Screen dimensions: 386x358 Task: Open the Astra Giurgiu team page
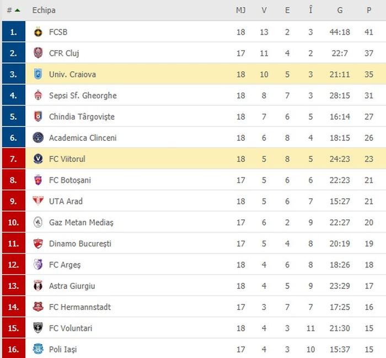[72, 286]
